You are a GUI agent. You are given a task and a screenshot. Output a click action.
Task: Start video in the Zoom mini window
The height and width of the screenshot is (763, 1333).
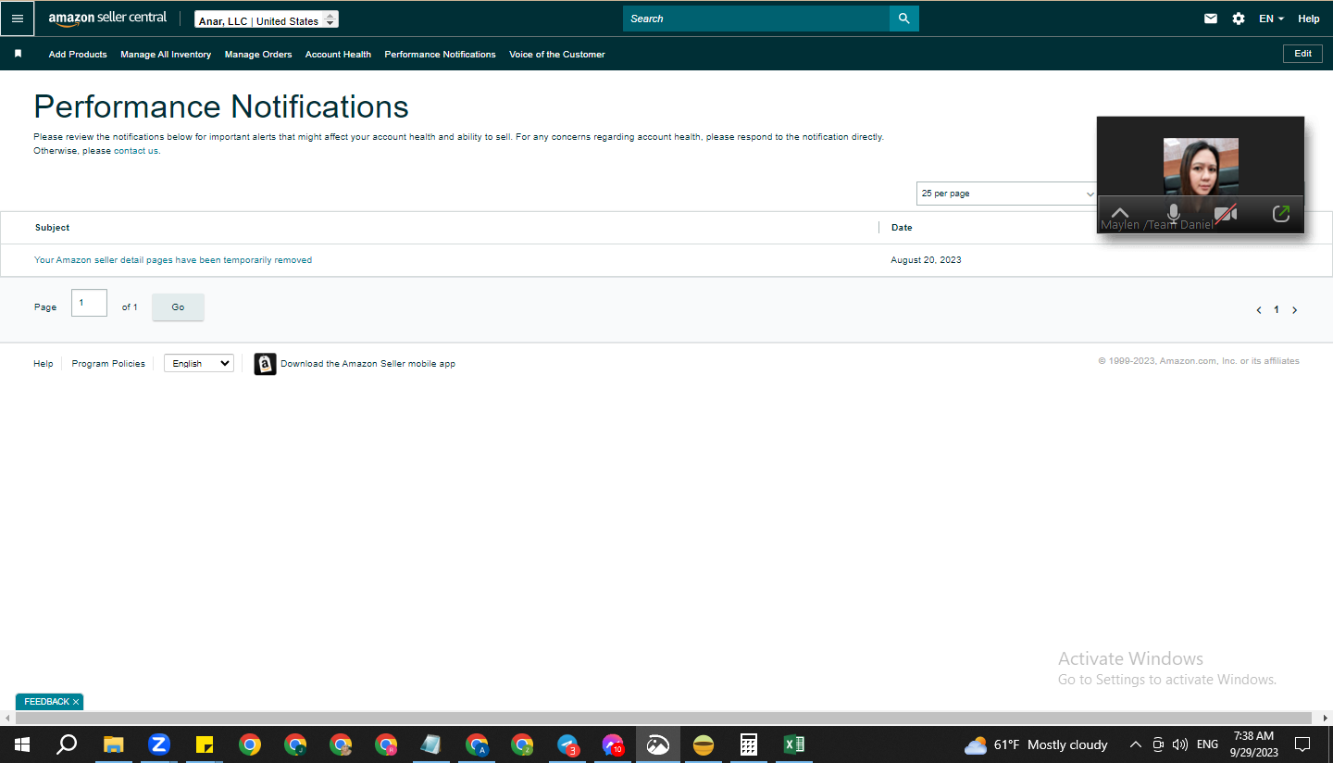[1226, 214]
